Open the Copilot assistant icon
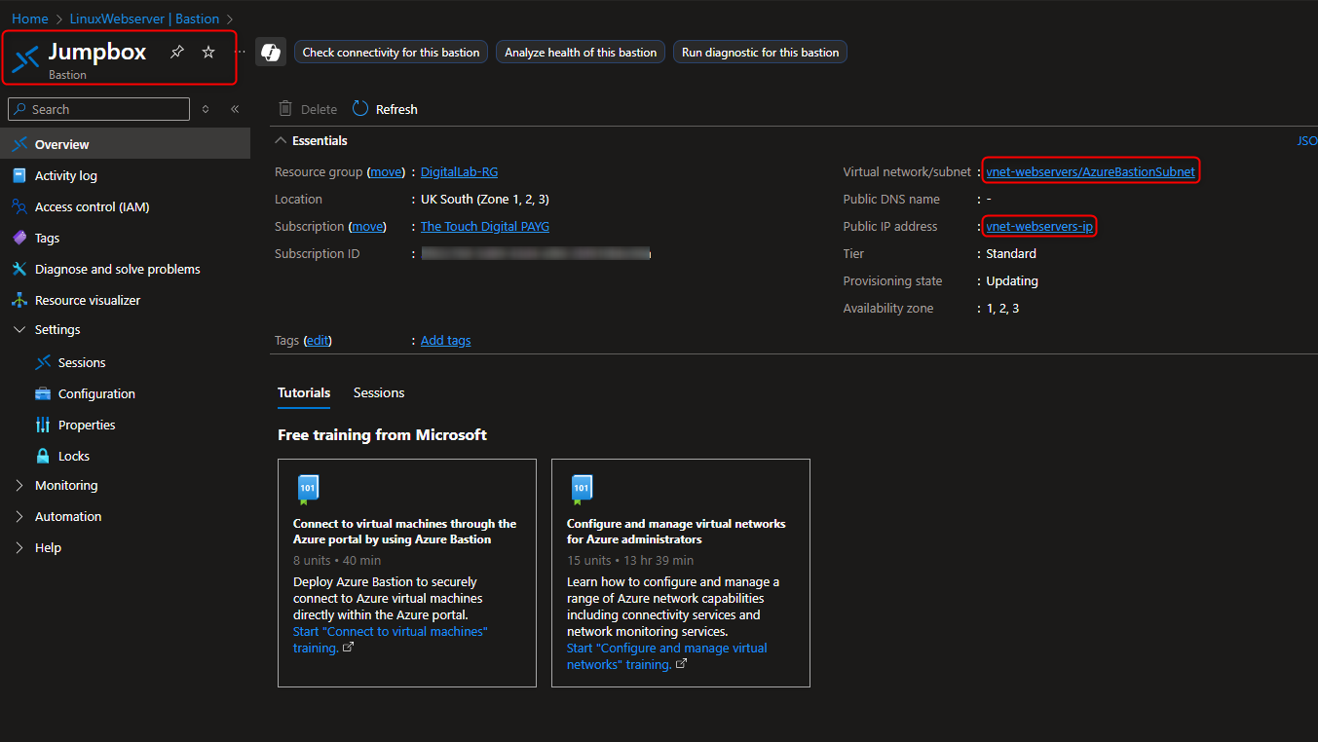 tap(270, 52)
